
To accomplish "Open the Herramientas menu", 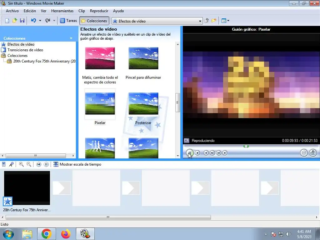I will tap(62, 11).
